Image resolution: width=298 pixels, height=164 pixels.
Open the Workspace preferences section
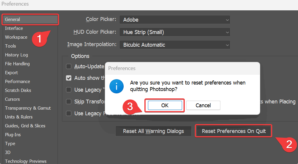[x=16, y=37]
